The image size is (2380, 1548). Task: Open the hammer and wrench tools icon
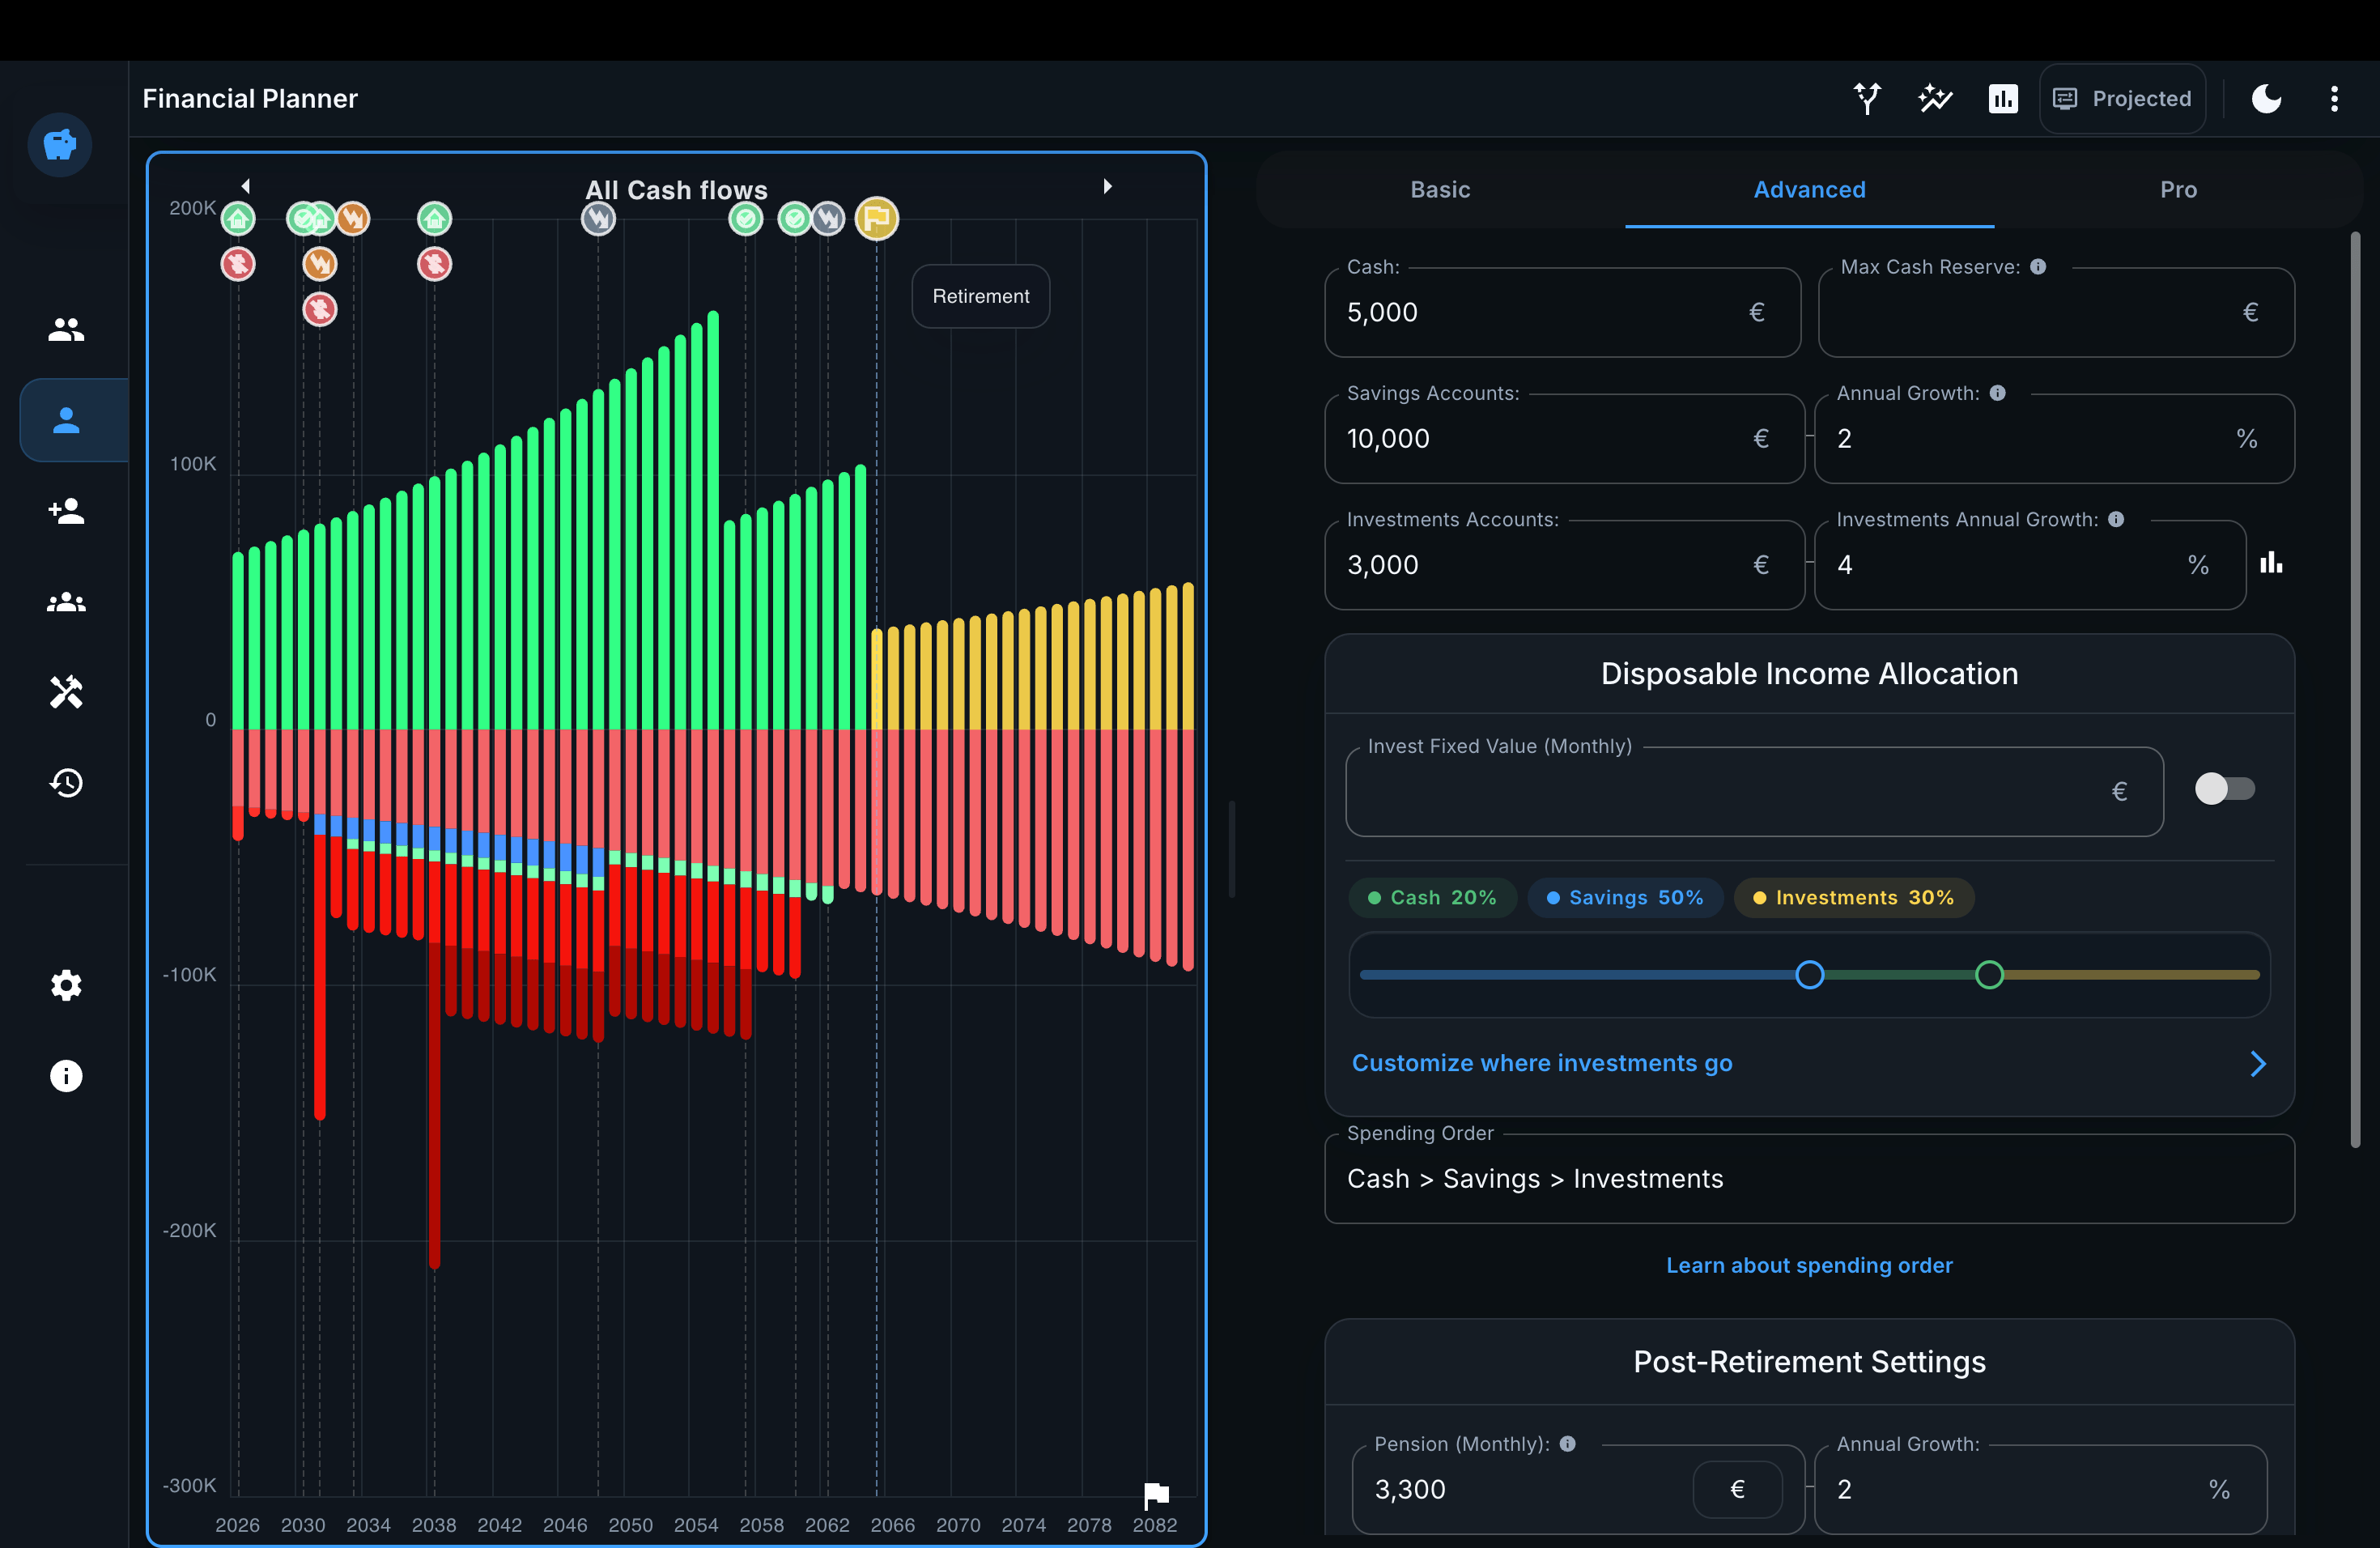coord(66,692)
